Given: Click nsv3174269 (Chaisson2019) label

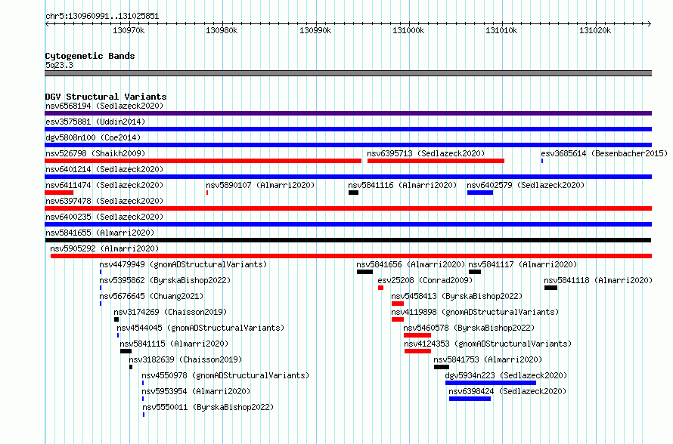Looking at the screenshot, I should tap(170, 312).
